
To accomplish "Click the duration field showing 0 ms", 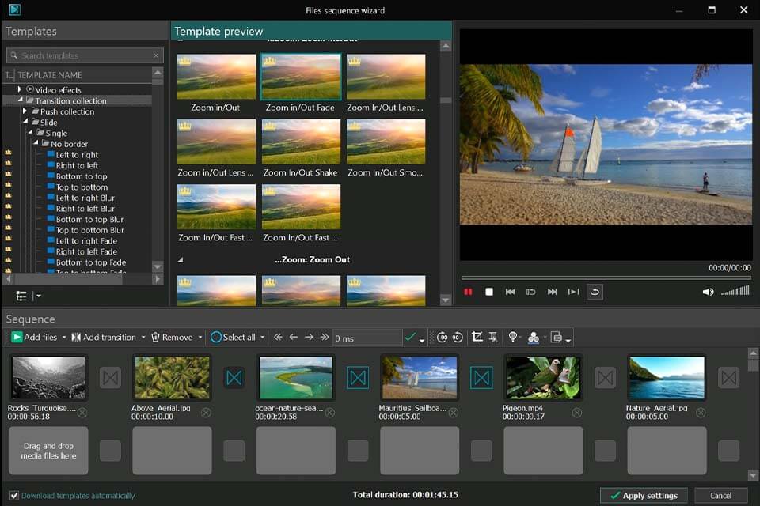I will (367, 338).
